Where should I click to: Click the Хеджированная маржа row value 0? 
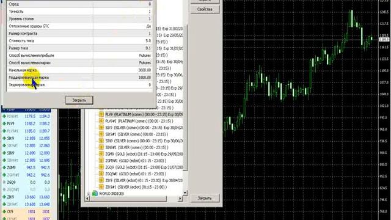(150, 85)
